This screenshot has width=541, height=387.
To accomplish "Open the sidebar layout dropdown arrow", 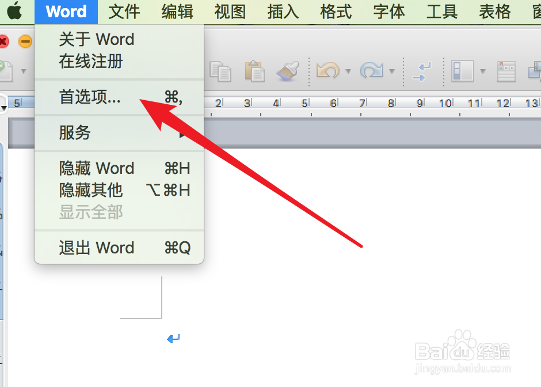I will click(483, 71).
